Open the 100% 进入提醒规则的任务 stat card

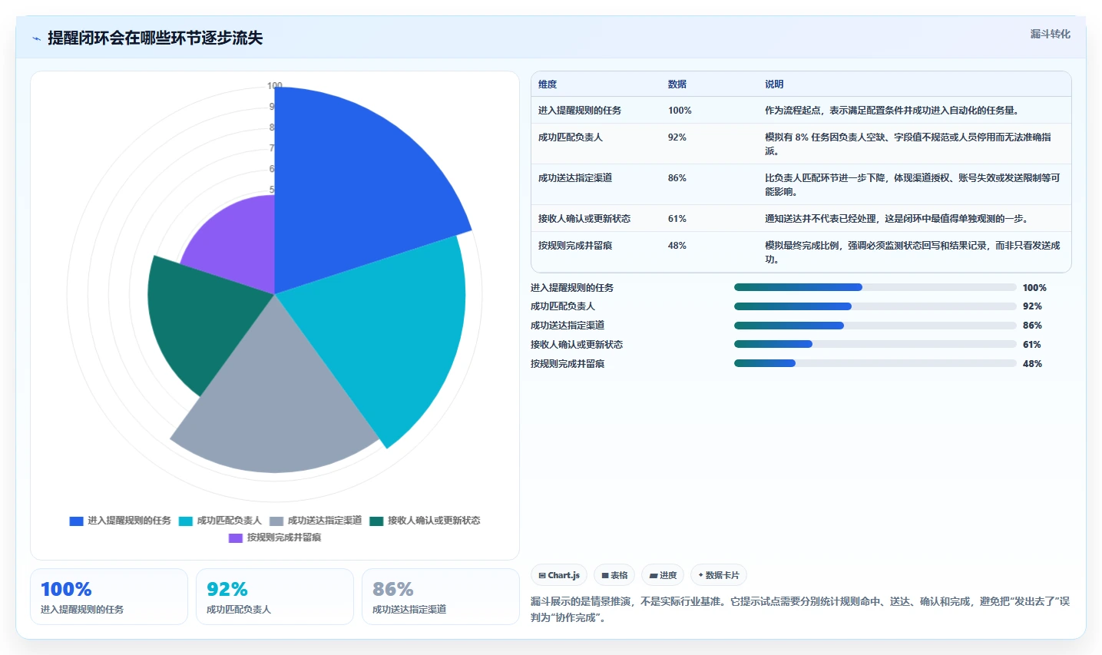109,597
